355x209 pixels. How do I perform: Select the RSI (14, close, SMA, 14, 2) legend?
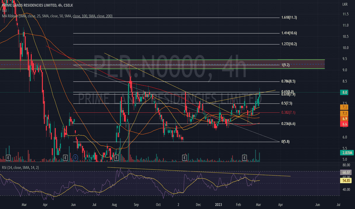[20, 168]
